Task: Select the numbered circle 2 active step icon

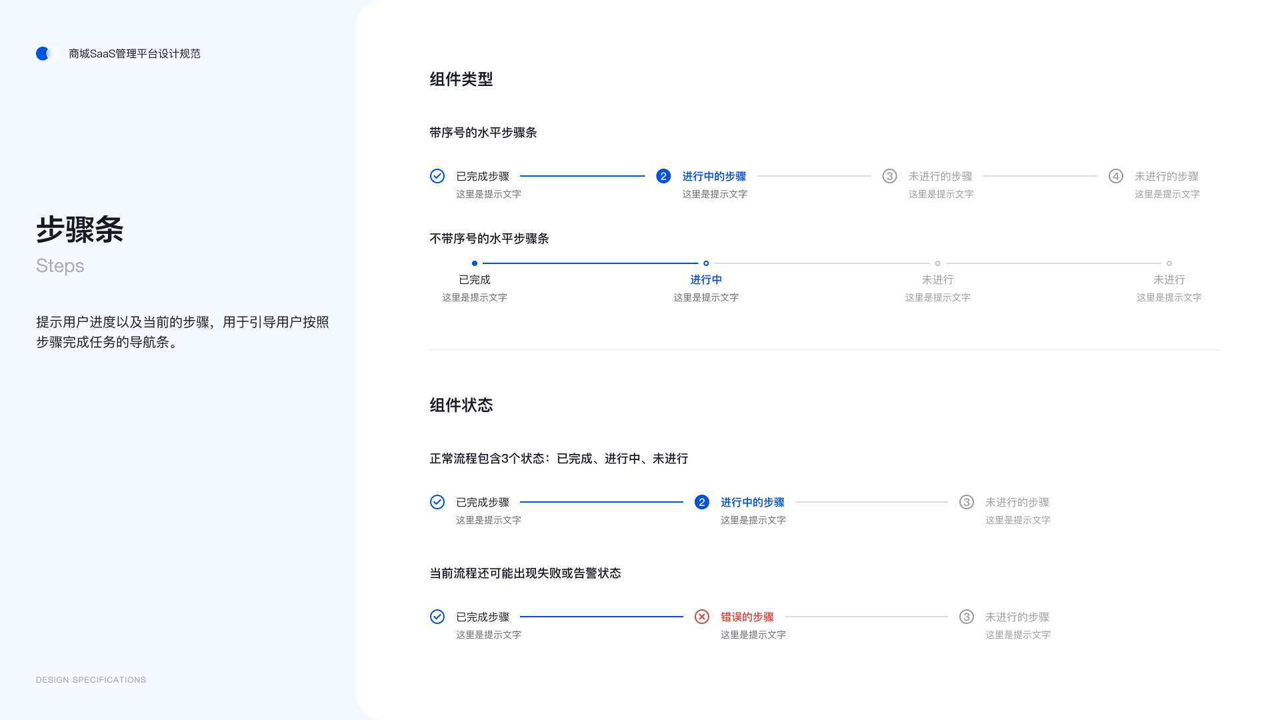Action: click(663, 176)
